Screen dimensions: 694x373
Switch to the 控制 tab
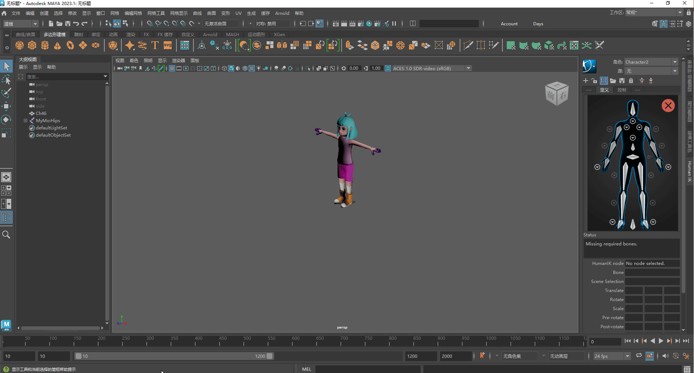(622, 90)
